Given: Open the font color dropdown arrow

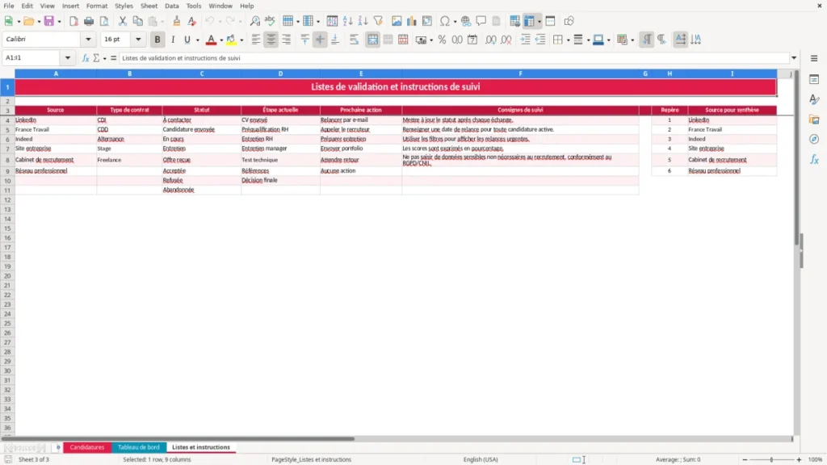Looking at the screenshot, I should coord(221,40).
